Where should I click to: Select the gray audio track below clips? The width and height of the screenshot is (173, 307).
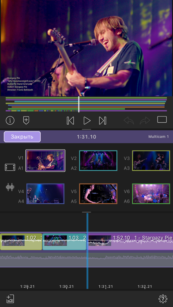tap(86, 260)
